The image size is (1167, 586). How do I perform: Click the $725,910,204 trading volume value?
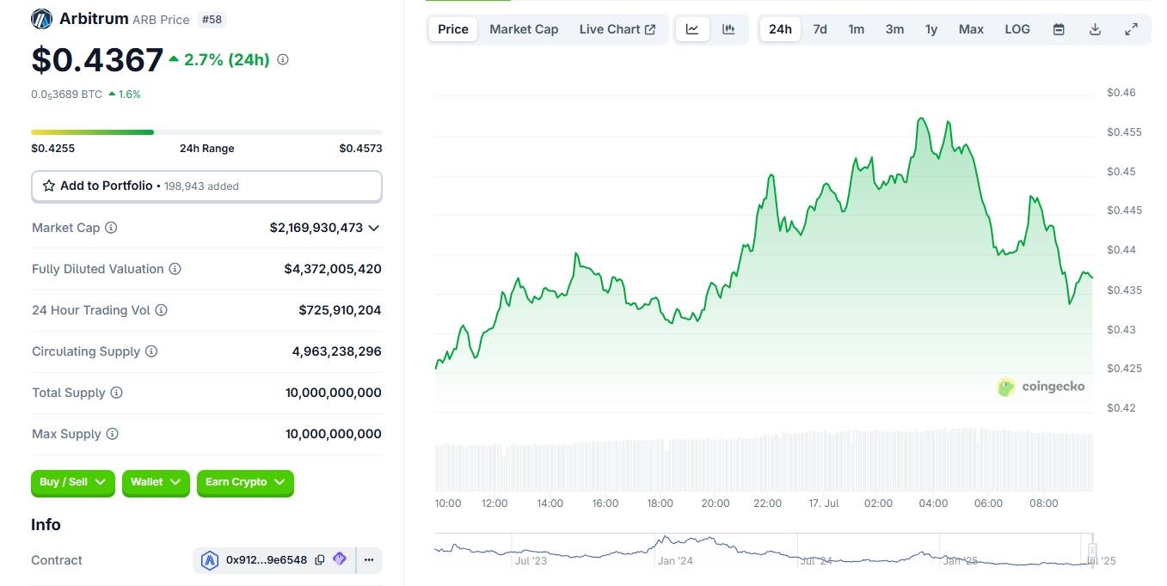[341, 310]
